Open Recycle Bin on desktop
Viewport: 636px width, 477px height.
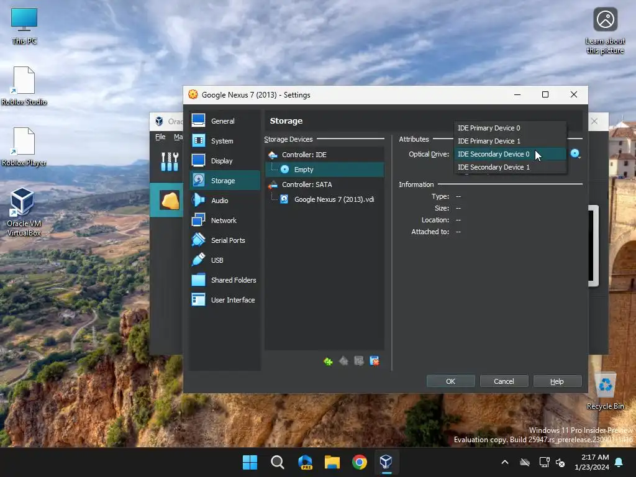(605, 391)
